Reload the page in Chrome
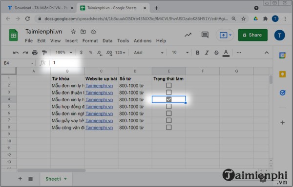Viewport: 293px width, 187px height. tap(27, 19)
